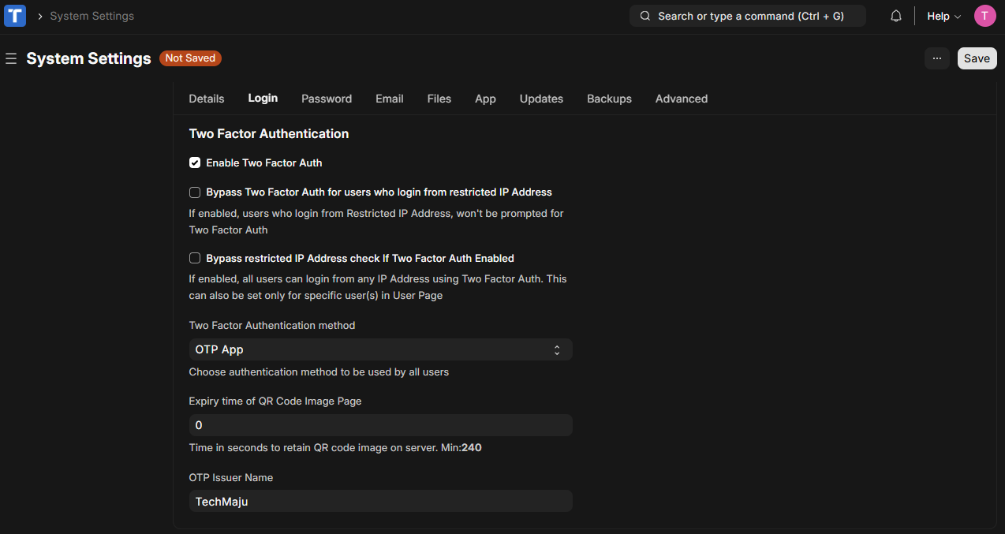The image size is (1005, 534).
Task: Click the OTP App select chevron control
Action: [x=557, y=349]
